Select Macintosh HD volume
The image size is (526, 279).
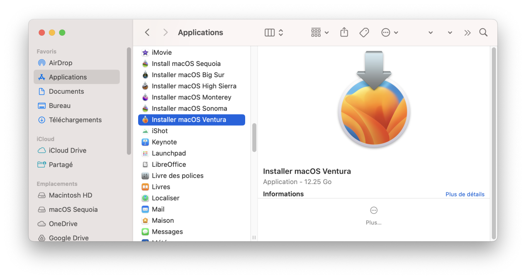coord(77,195)
